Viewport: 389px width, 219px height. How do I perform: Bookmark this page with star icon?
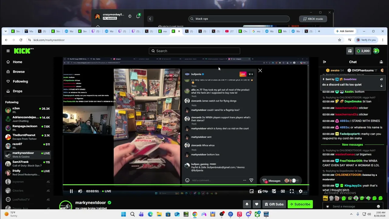[339, 40]
